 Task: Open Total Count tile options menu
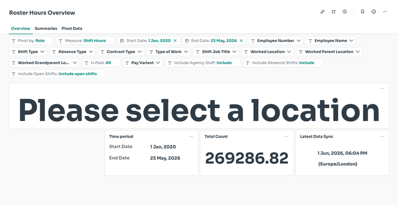[286, 136]
